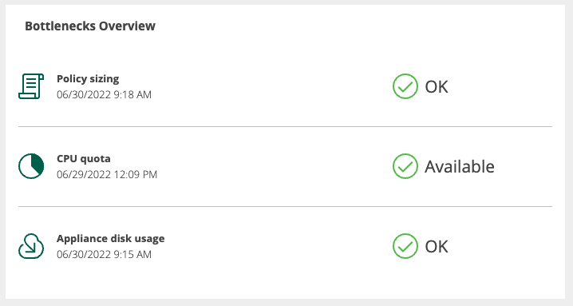
Task: Select the Policy sizing label
Action: coord(88,78)
